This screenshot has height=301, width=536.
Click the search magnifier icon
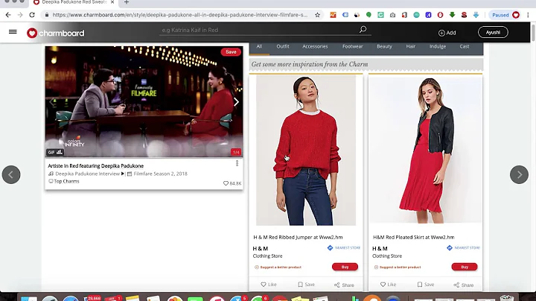click(x=363, y=29)
